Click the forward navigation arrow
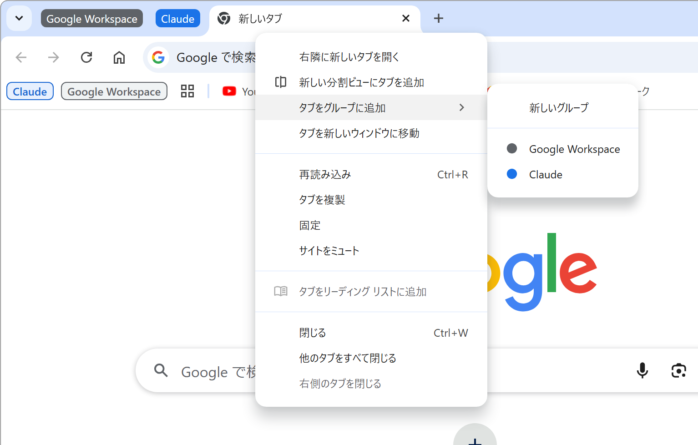Screen dimensions: 698x445 coord(53,57)
